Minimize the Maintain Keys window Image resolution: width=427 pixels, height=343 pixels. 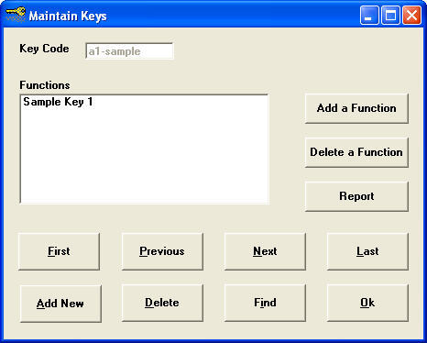pyautogui.click(x=369, y=15)
